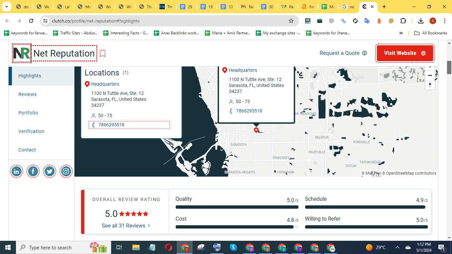Switch to the browser tab titled 29
452x254 pixels.
[186, 7]
